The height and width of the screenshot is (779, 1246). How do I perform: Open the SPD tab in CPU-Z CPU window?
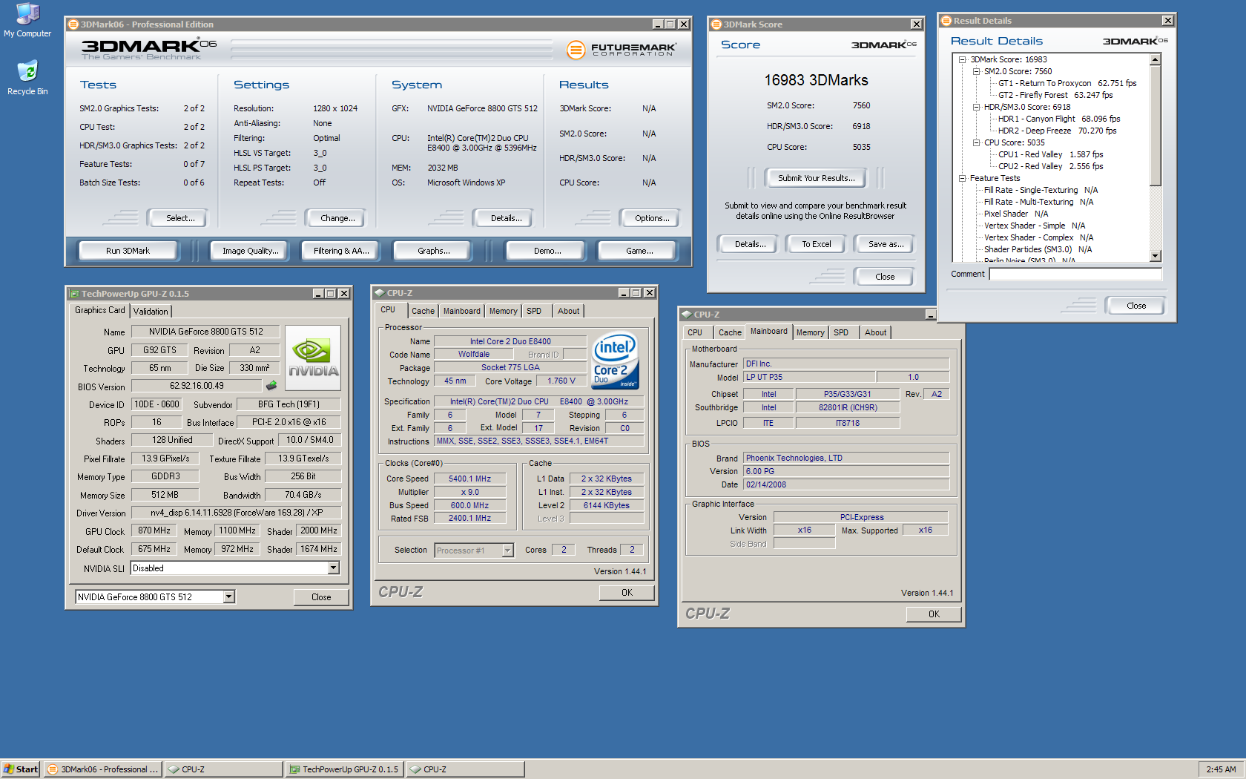point(534,312)
